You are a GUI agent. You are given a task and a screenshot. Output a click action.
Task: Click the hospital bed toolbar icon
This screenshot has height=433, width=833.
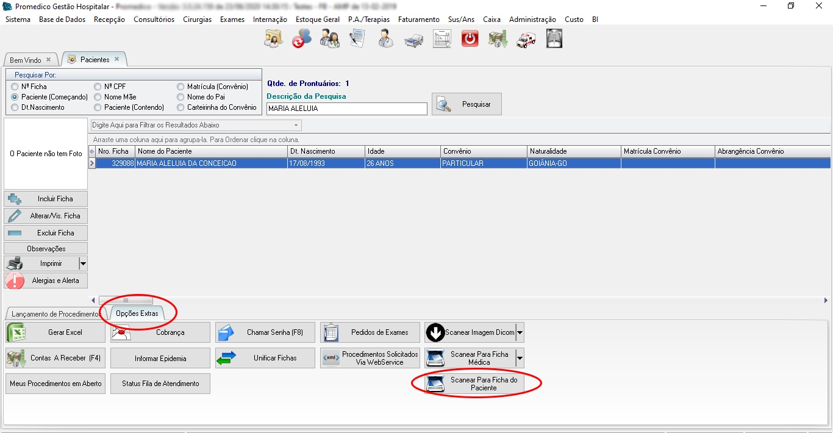point(413,39)
